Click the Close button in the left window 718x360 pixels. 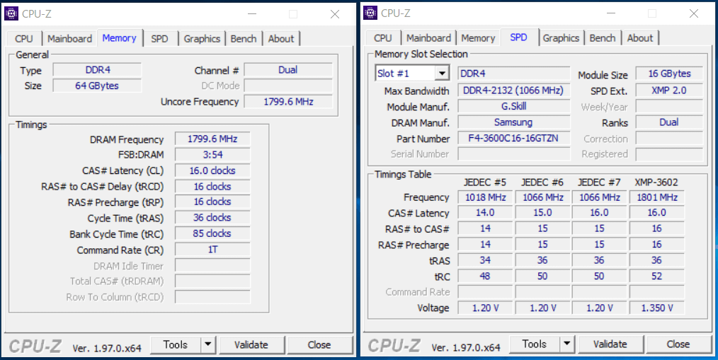[319, 344]
